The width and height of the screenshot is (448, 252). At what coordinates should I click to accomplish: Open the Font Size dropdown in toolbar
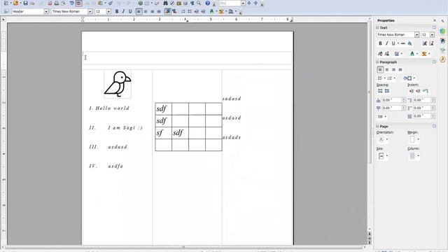click(109, 11)
